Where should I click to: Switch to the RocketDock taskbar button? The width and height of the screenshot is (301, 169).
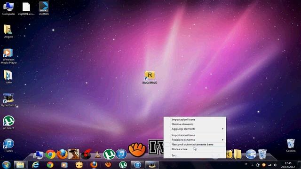pos(152,165)
